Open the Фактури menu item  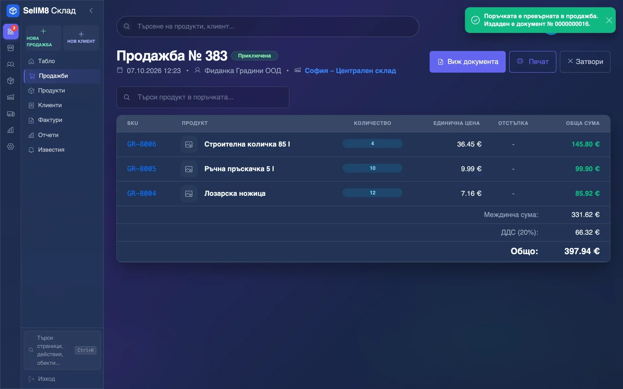pyautogui.click(x=62, y=120)
